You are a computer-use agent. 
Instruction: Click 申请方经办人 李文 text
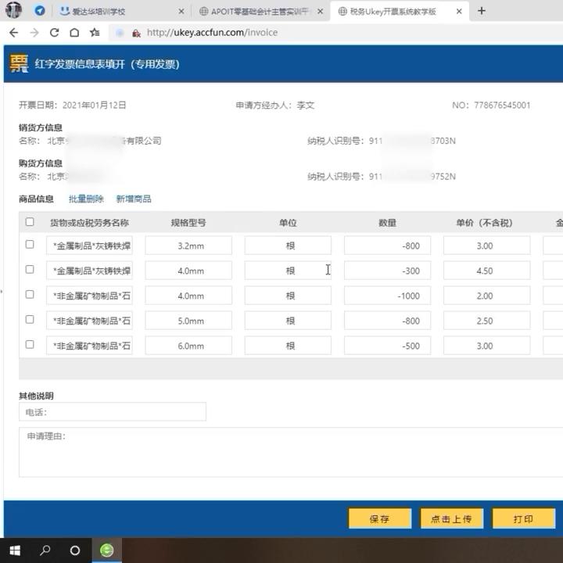275,106
